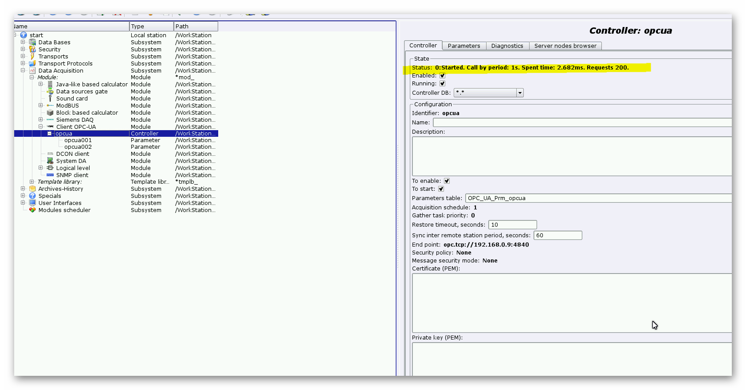Open the Controller DB dropdown
This screenshot has width=746, height=390.
pos(520,93)
